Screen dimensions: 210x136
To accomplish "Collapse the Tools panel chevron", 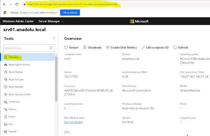I will 54,38.
